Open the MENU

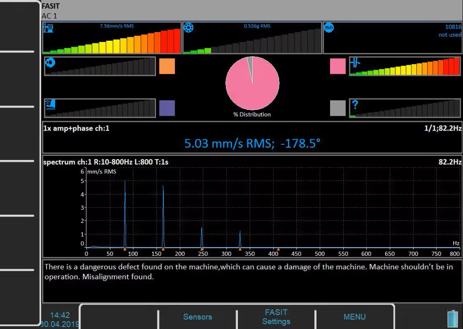coord(354,317)
